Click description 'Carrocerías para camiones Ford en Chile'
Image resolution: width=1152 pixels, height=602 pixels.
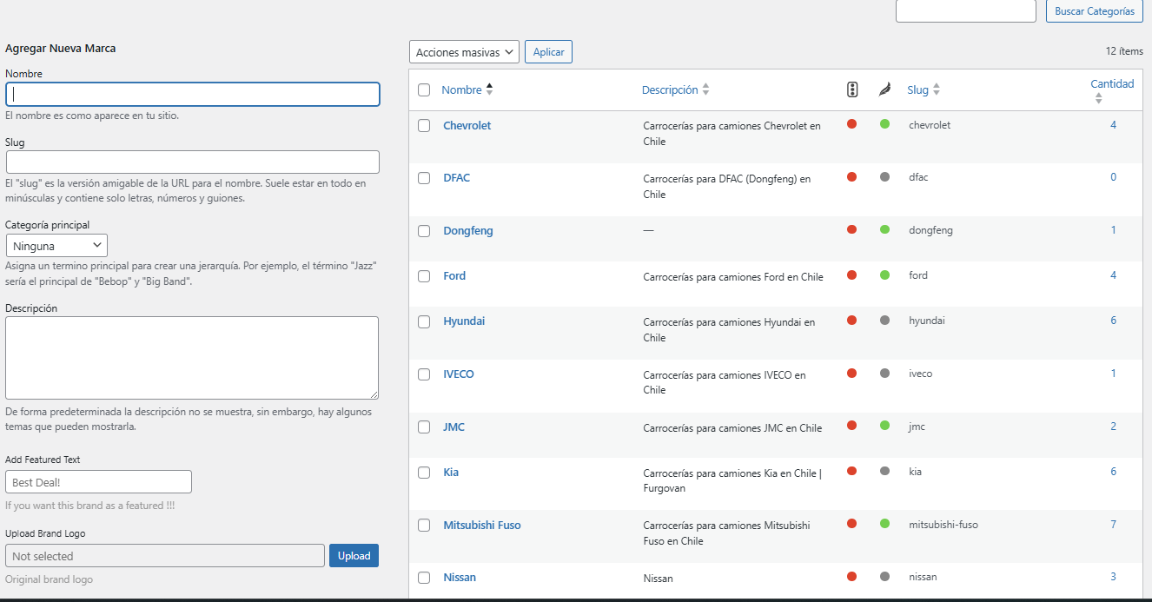(x=733, y=277)
